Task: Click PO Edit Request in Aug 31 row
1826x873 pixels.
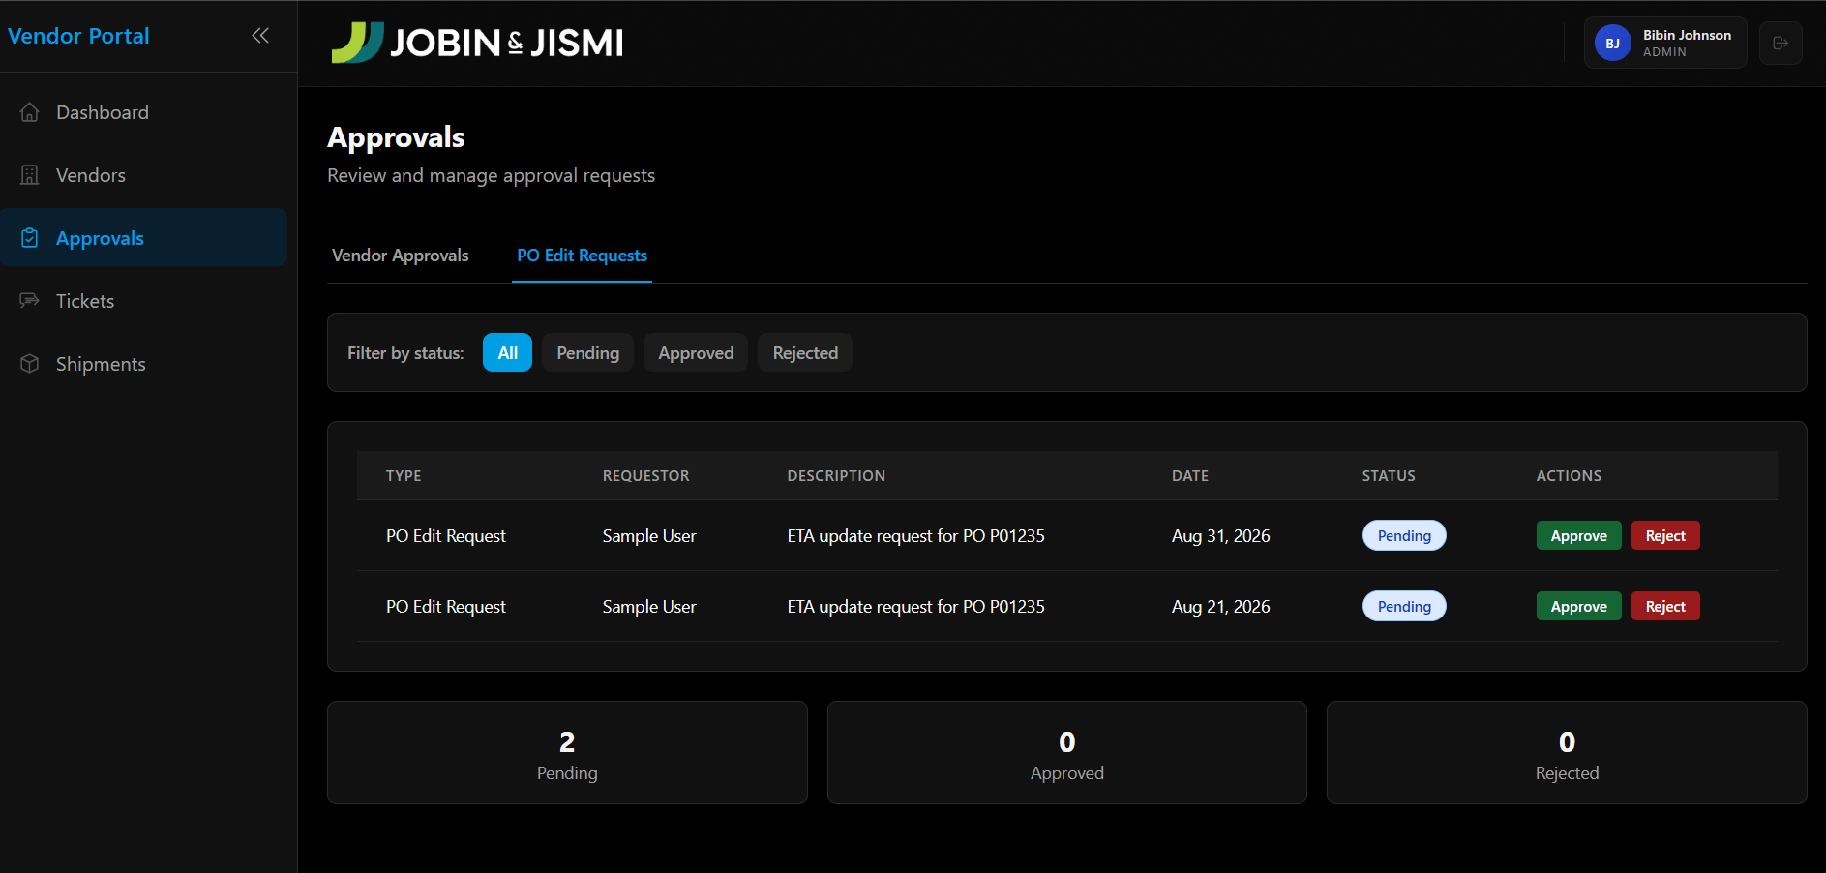Action: point(446,536)
